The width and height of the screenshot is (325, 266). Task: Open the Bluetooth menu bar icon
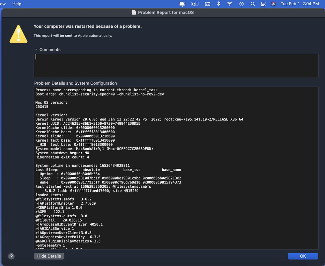tap(218, 4)
